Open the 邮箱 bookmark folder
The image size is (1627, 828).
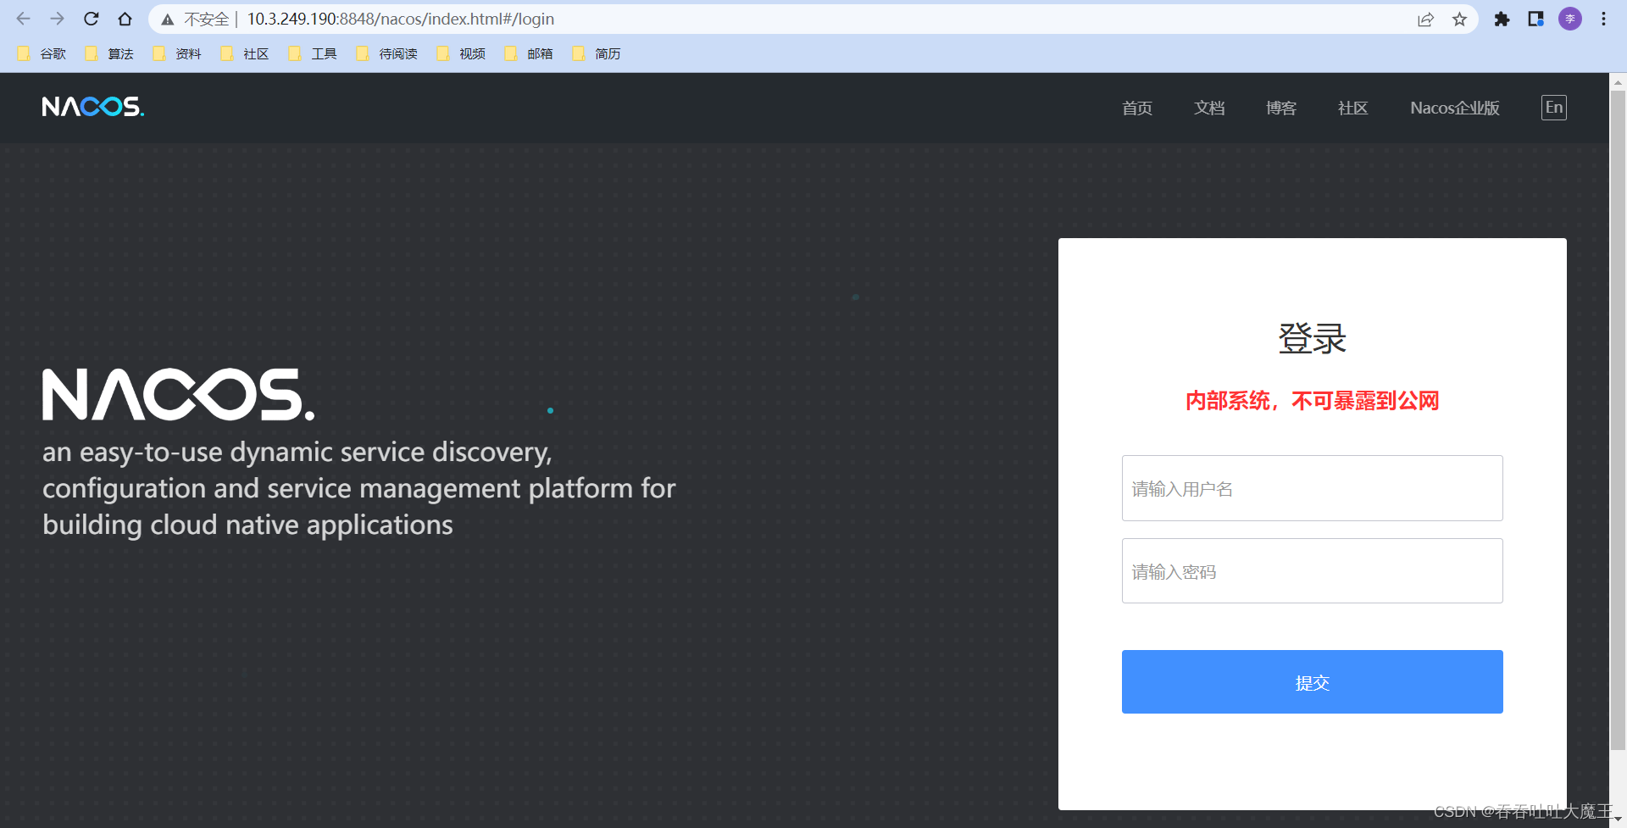[529, 53]
